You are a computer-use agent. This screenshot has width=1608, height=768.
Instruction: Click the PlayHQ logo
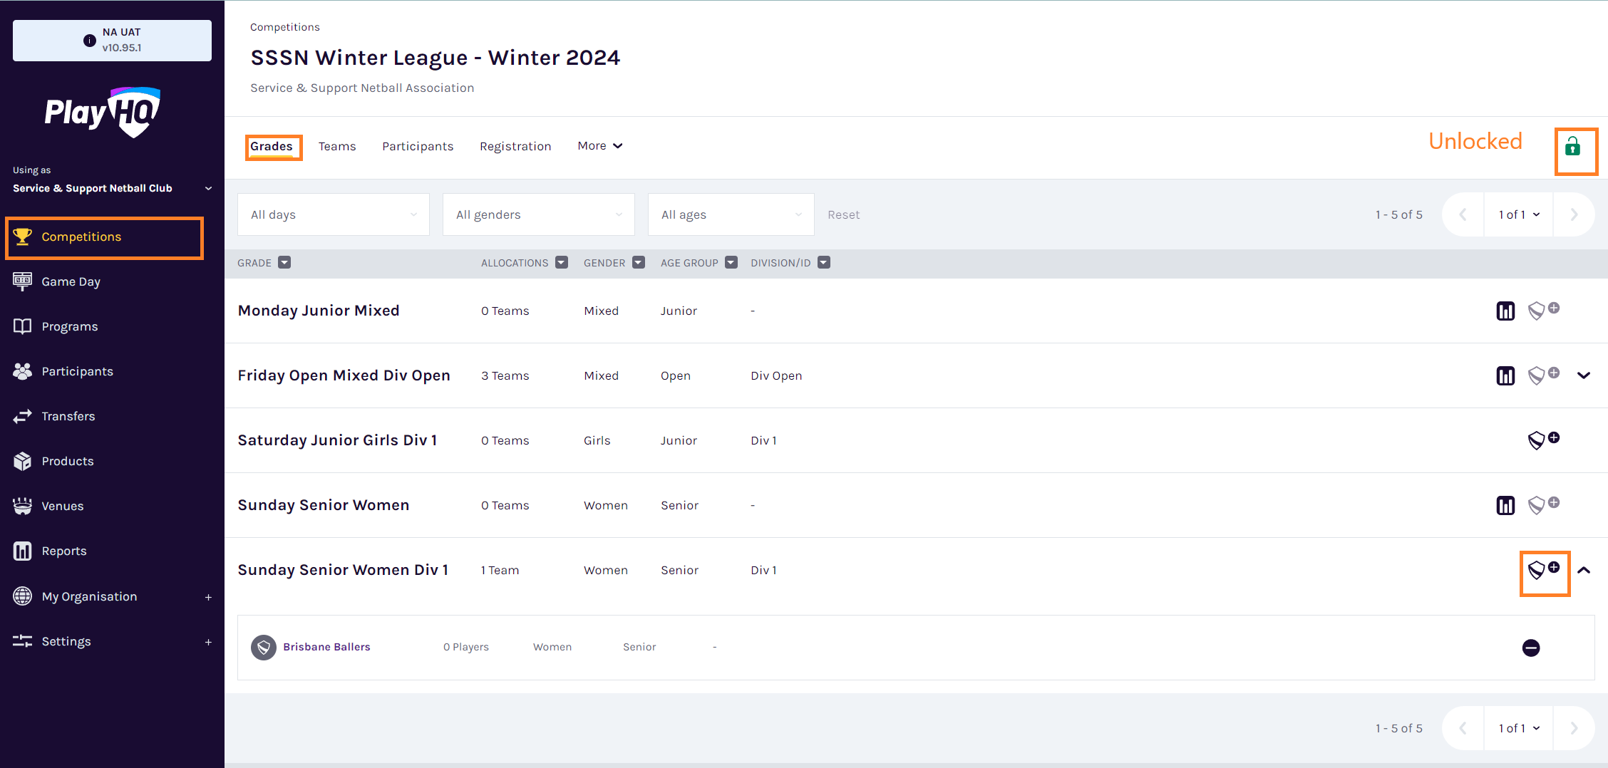click(103, 113)
